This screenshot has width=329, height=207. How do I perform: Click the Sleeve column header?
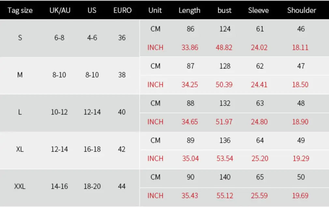coord(258,10)
